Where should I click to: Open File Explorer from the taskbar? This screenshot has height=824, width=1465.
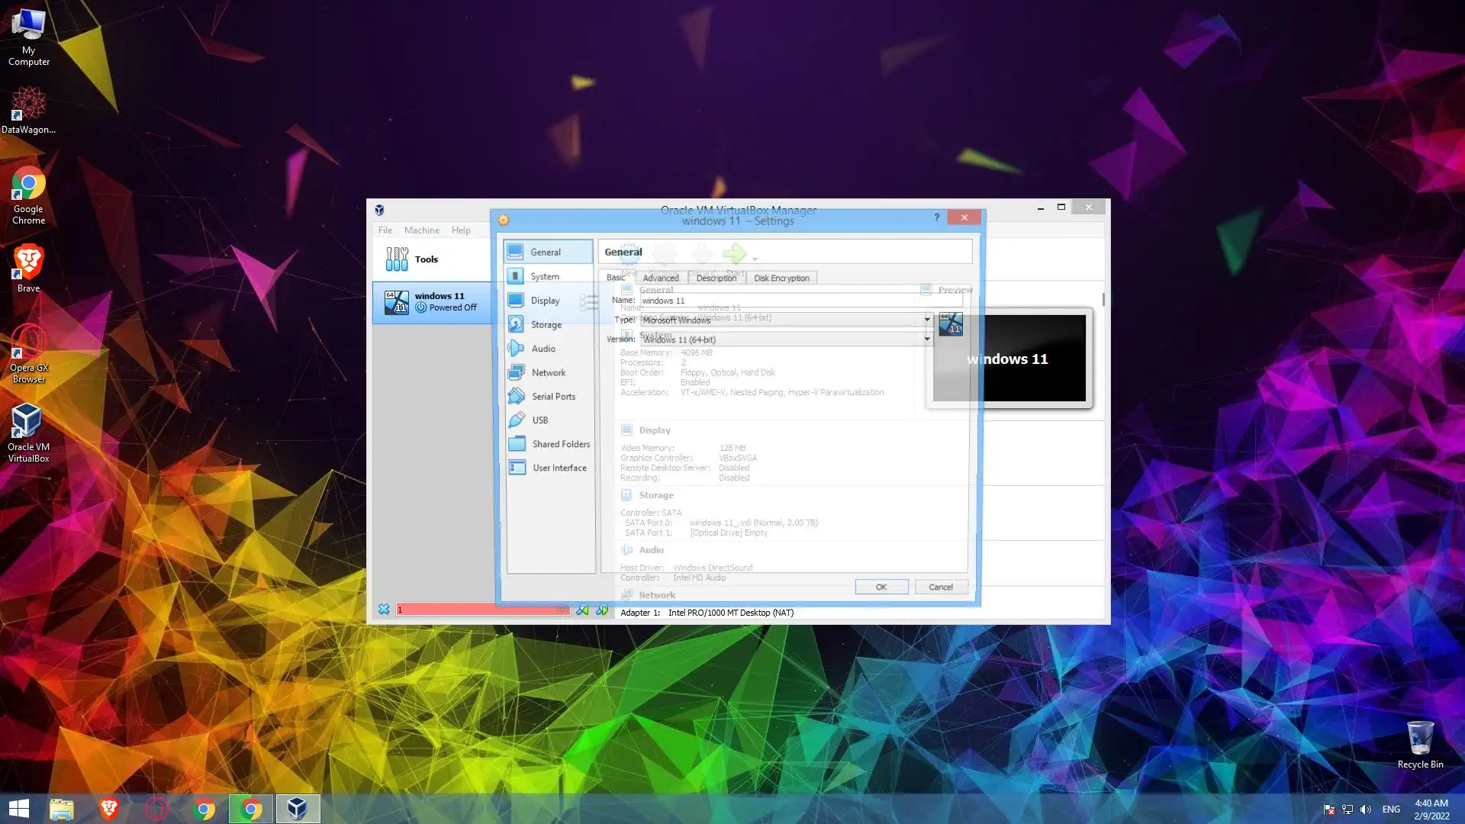point(61,809)
